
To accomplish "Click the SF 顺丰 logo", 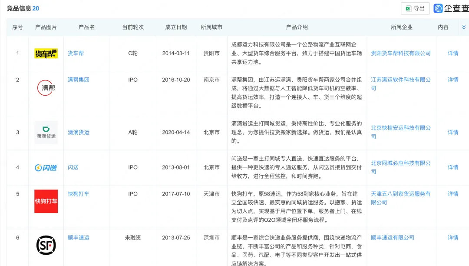I will click(x=46, y=245).
